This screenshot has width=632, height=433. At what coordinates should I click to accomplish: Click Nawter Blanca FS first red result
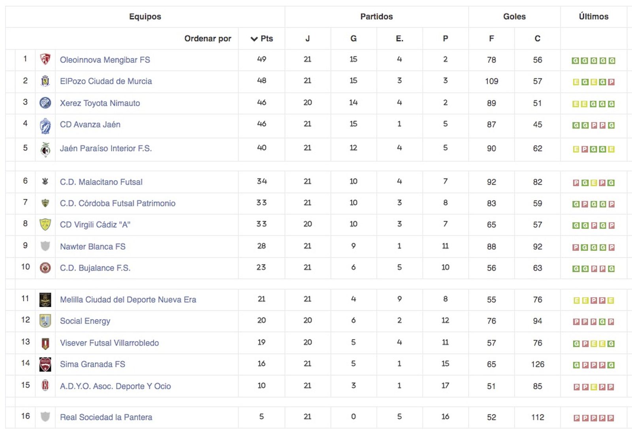576,247
